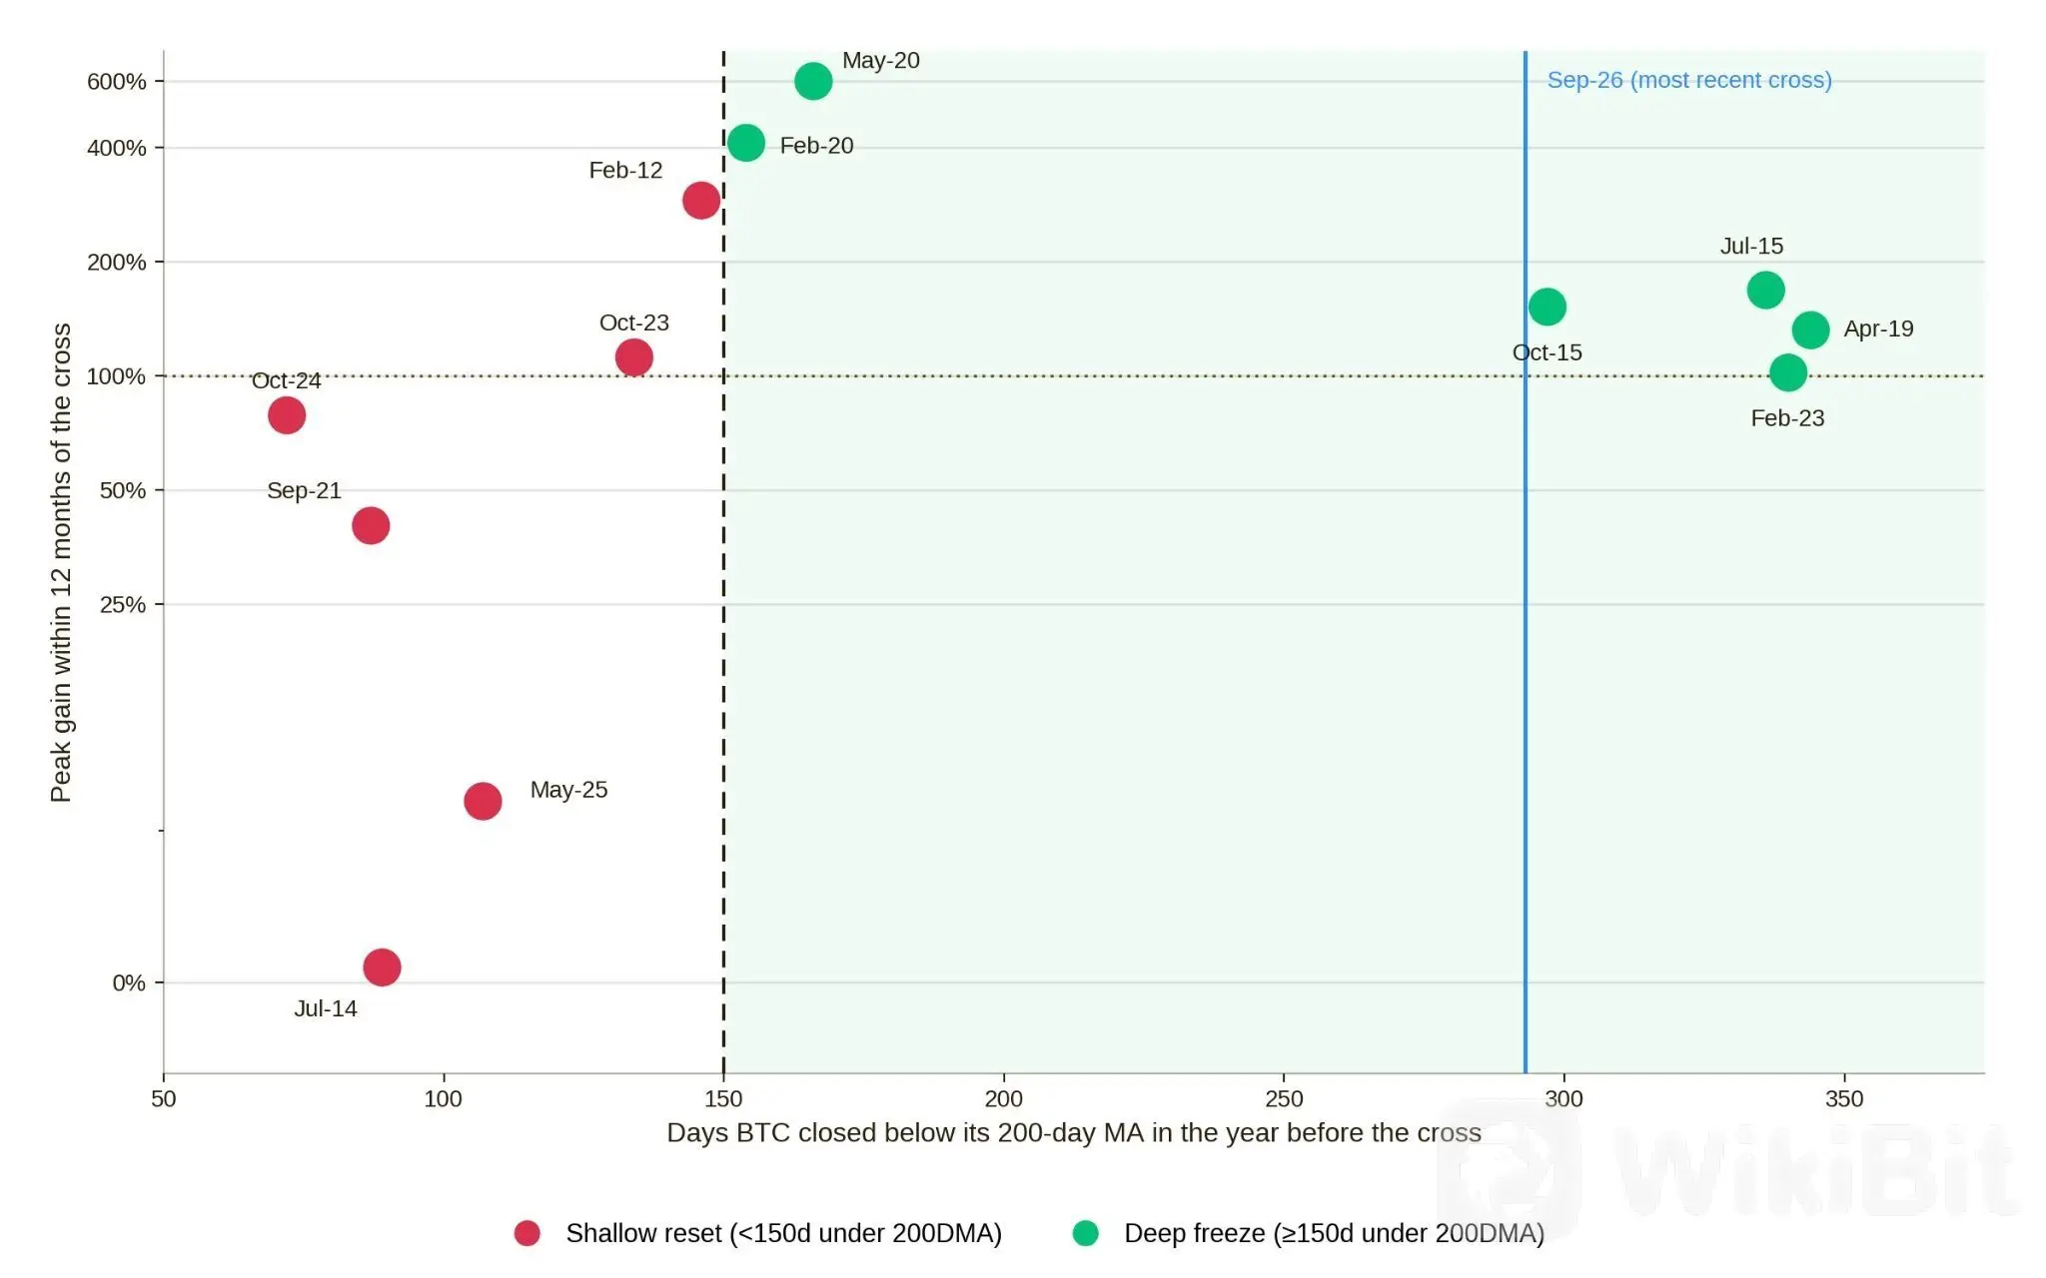Click the Feb-20 green data point
2046x1278 pixels.
(x=746, y=143)
